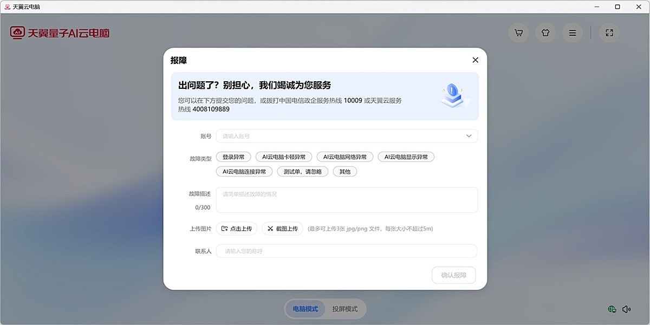
Task: Click the upload icon on 点击上传
Action: (x=224, y=228)
